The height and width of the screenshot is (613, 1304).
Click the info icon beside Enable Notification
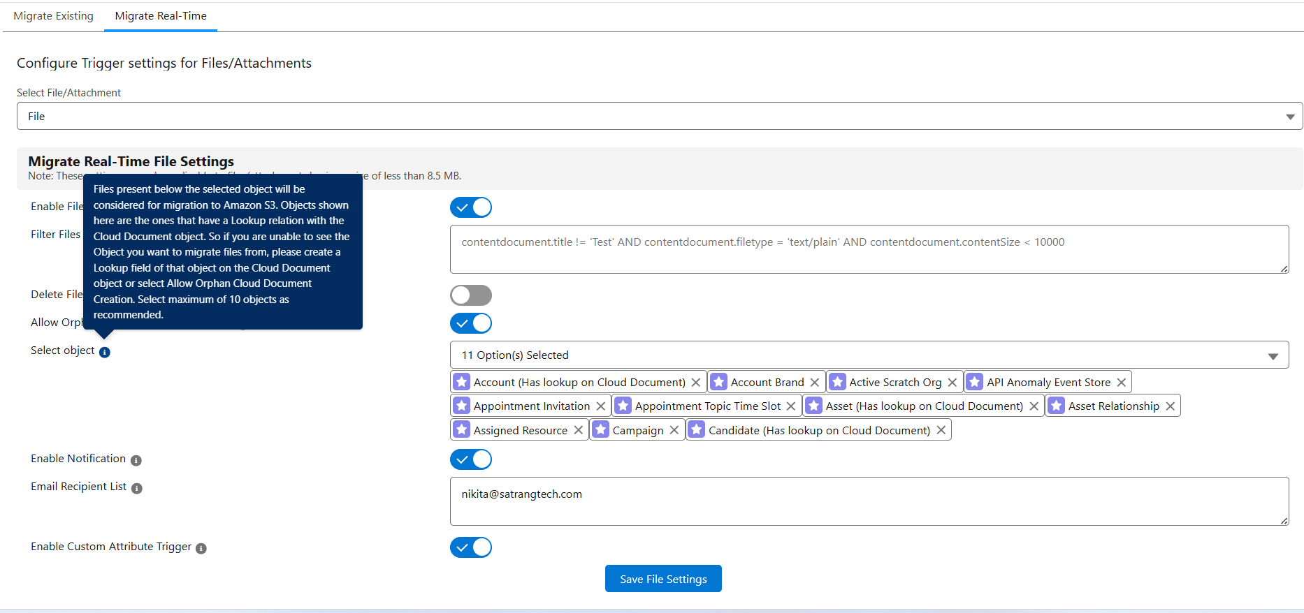coord(136,460)
